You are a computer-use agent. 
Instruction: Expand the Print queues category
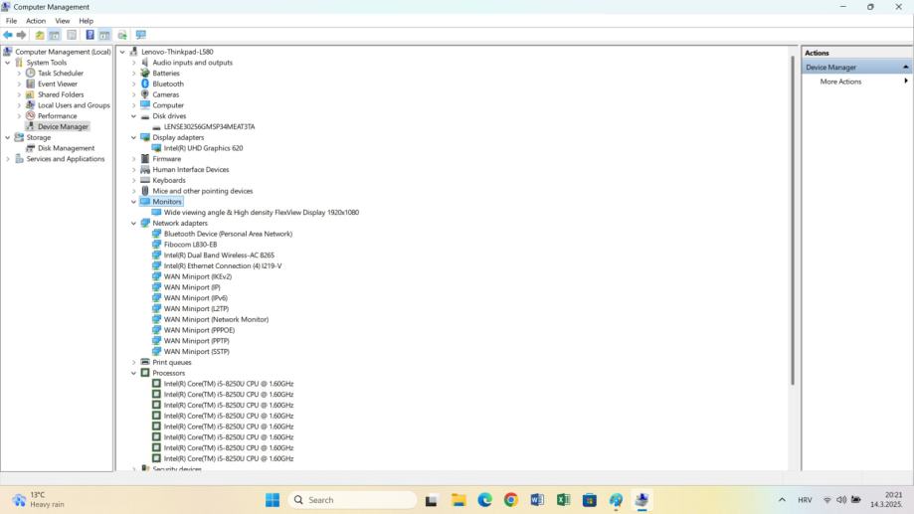(x=134, y=363)
